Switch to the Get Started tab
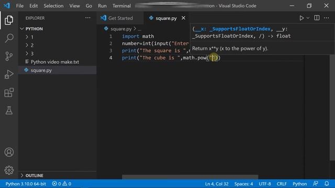335x188 pixels. tap(120, 18)
